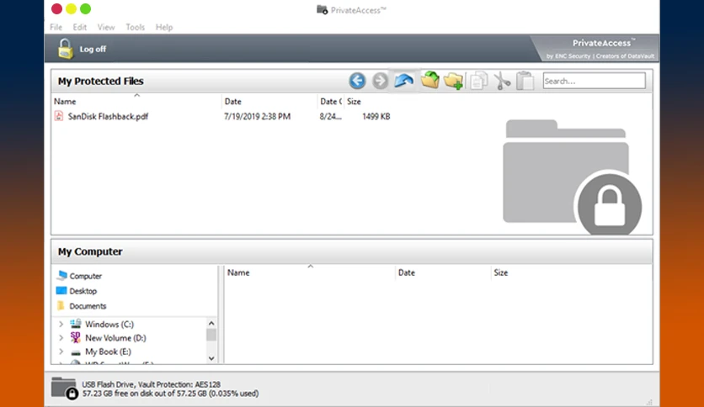Select Desktop in My Computer tree

(83, 291)
